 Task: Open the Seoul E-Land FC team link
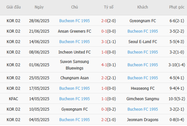(143, 42)
